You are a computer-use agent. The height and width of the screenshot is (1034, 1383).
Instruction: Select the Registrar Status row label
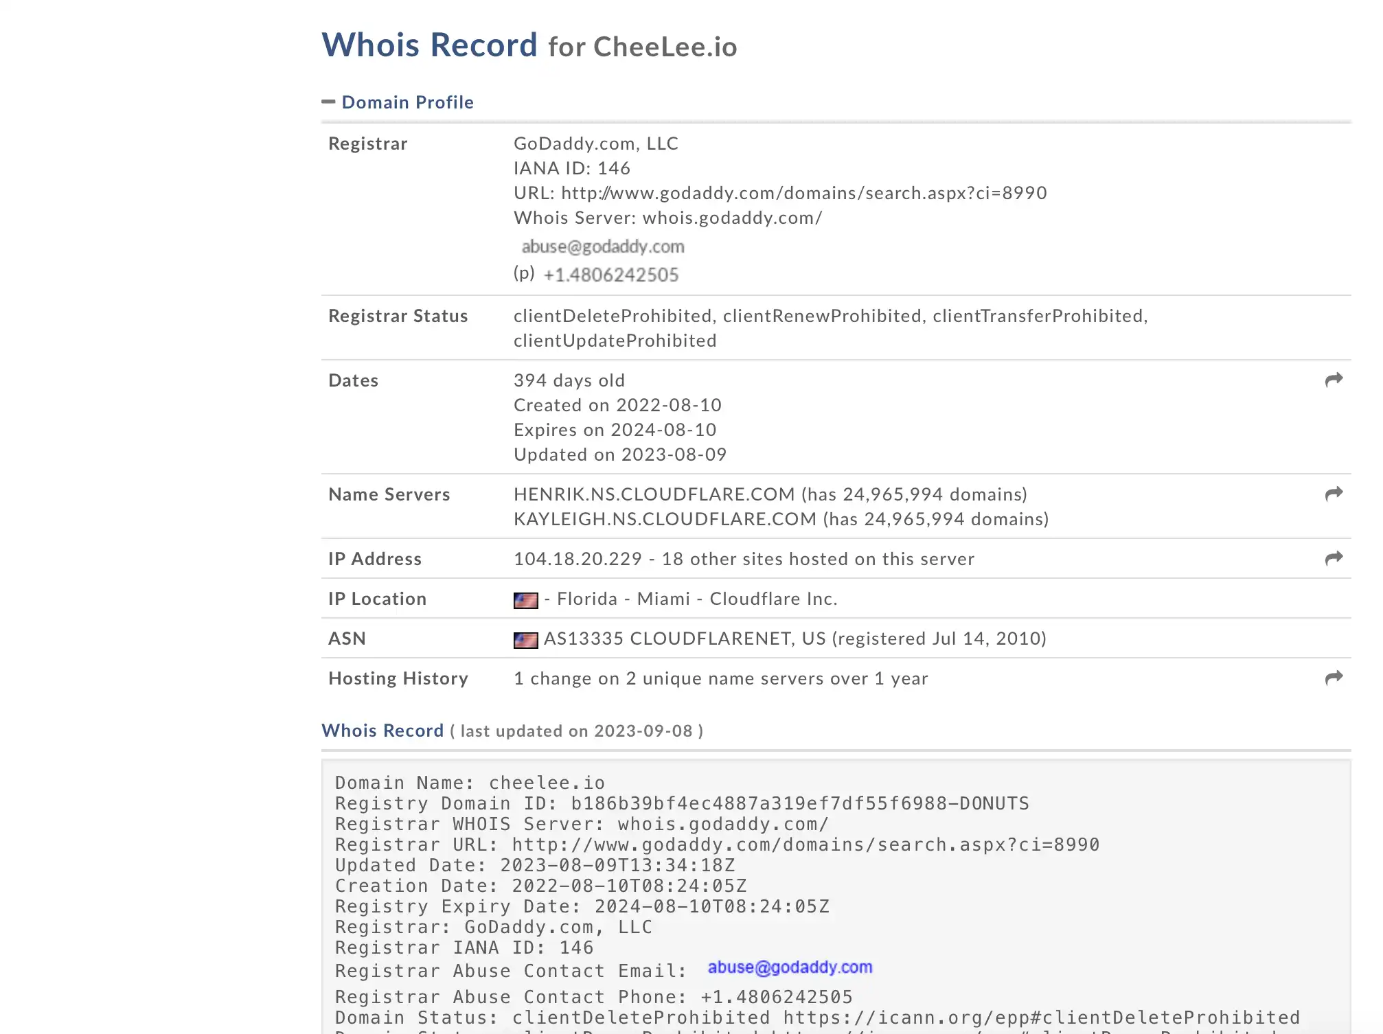pos(398,316)
